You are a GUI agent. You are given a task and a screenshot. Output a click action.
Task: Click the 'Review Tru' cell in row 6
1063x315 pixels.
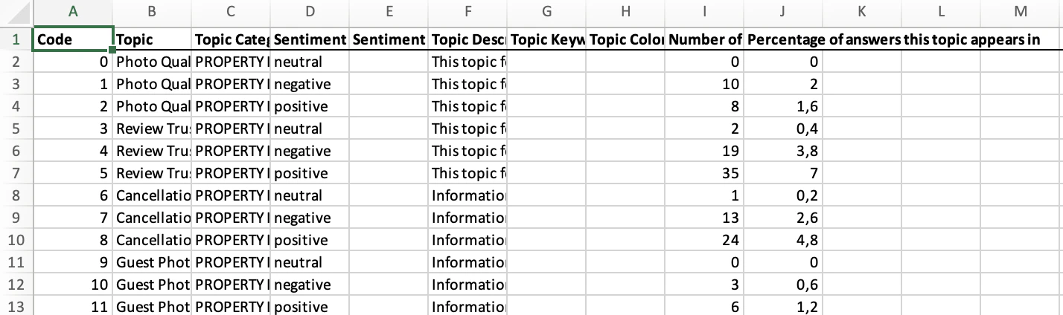pyautogui.click(x=153, y=151)
